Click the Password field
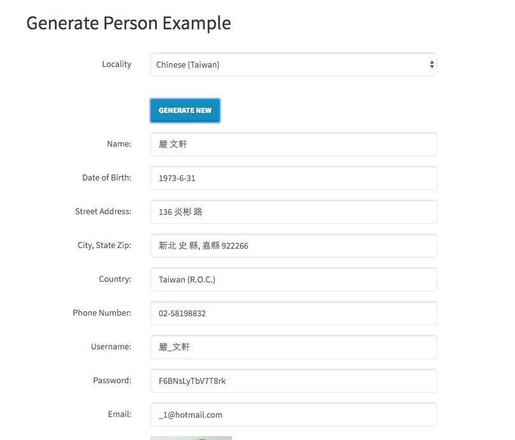This screenshot has height=440, width=515. [294, 381]
